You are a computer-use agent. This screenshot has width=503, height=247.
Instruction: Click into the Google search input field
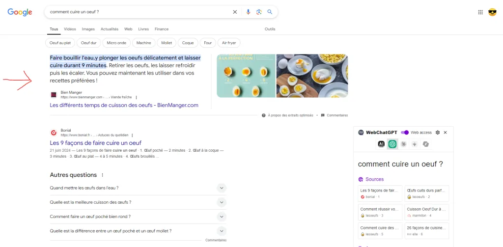(138, 12)
